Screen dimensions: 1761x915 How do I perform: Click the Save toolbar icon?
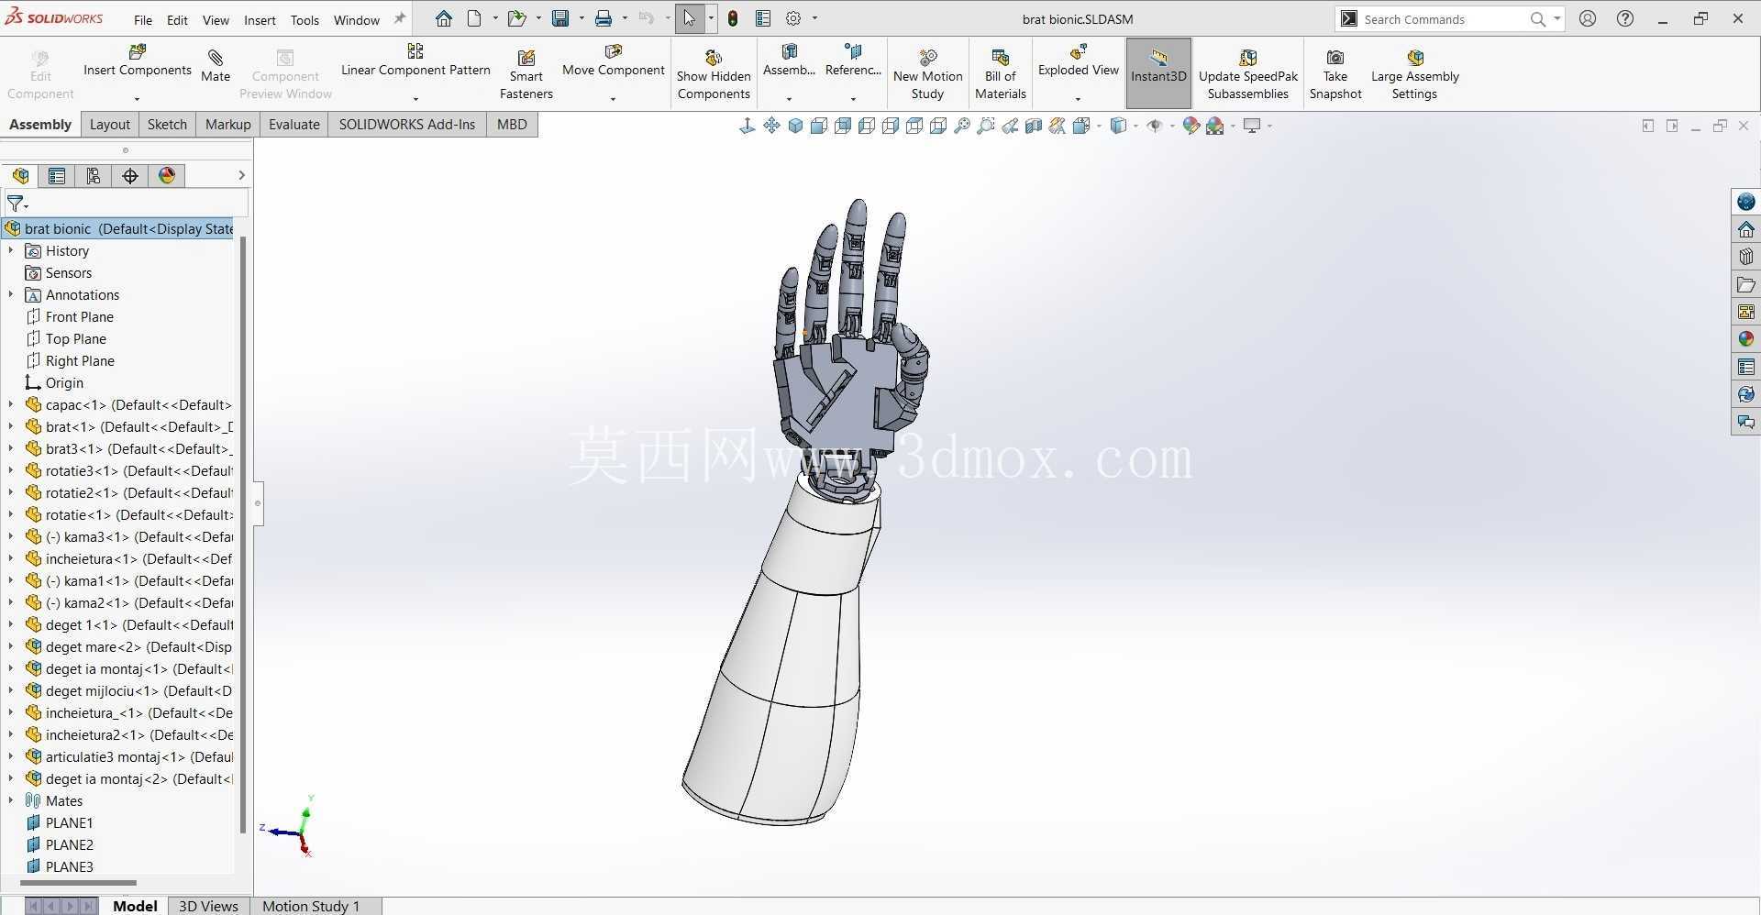pos(560,18)
